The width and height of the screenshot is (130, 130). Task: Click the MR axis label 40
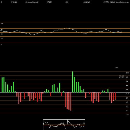click(127, 86)
